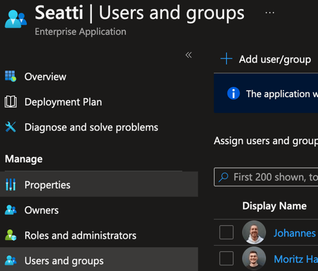Click Moritz profile photo

coord(254,258)
